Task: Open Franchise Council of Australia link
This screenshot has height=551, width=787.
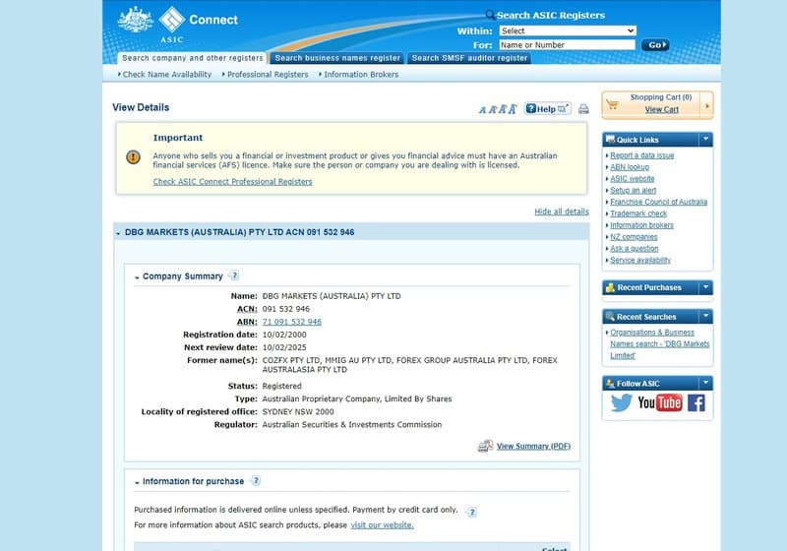Action: coord(658,202)
